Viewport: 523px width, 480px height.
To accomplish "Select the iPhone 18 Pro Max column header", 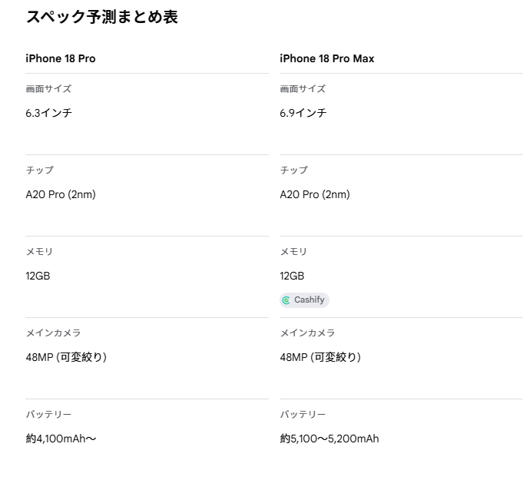I will point(327,58).
